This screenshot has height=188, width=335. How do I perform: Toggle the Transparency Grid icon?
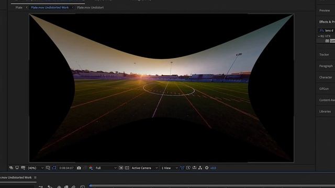point(127,168)
